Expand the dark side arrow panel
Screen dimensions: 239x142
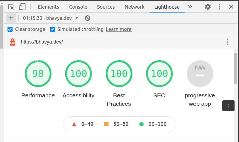(228, 106)
